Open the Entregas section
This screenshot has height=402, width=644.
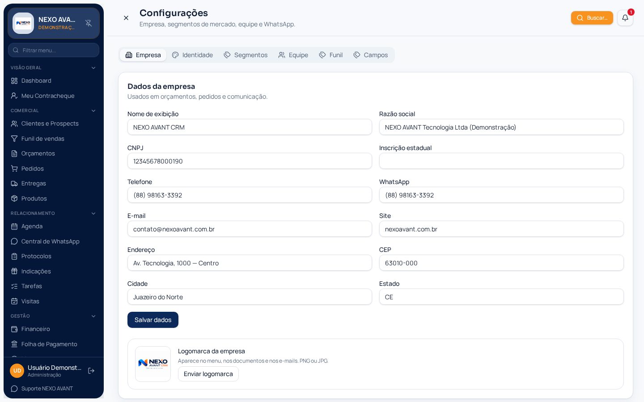(x=54, y=184)
